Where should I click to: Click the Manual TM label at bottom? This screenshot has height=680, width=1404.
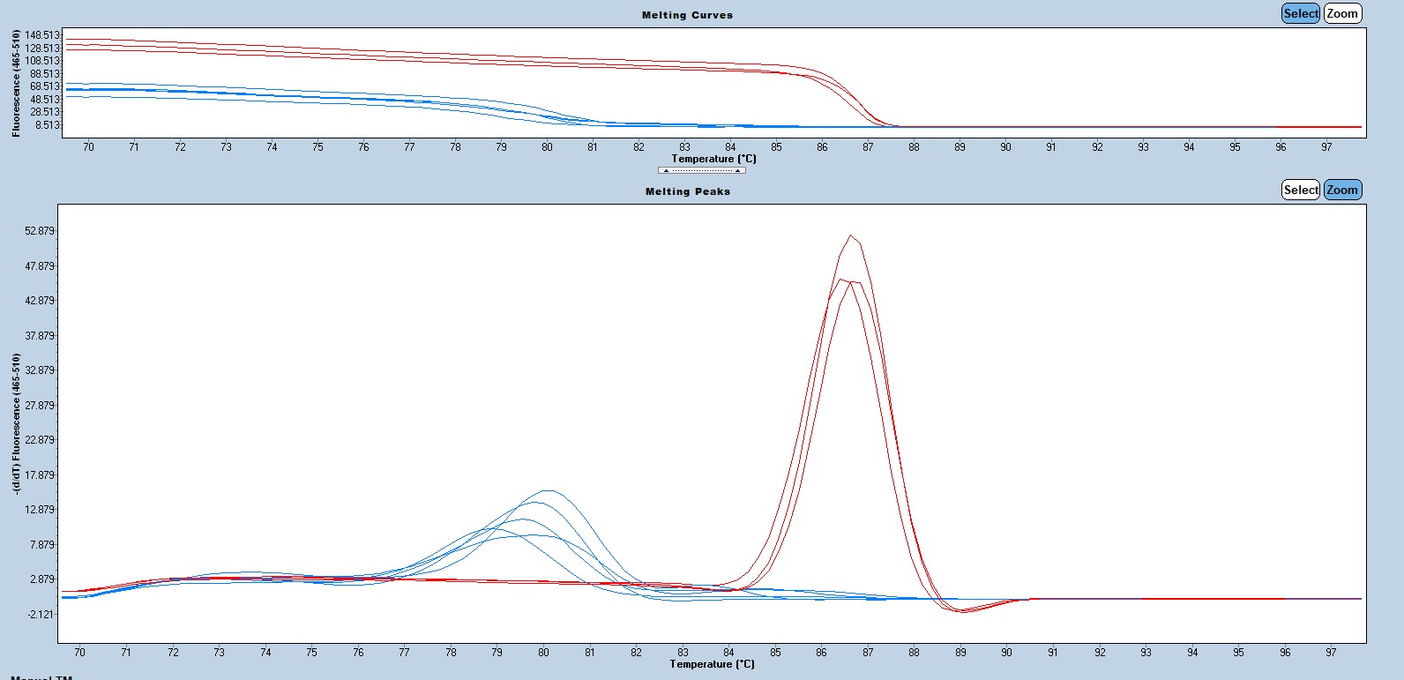[x=41, y=677]
